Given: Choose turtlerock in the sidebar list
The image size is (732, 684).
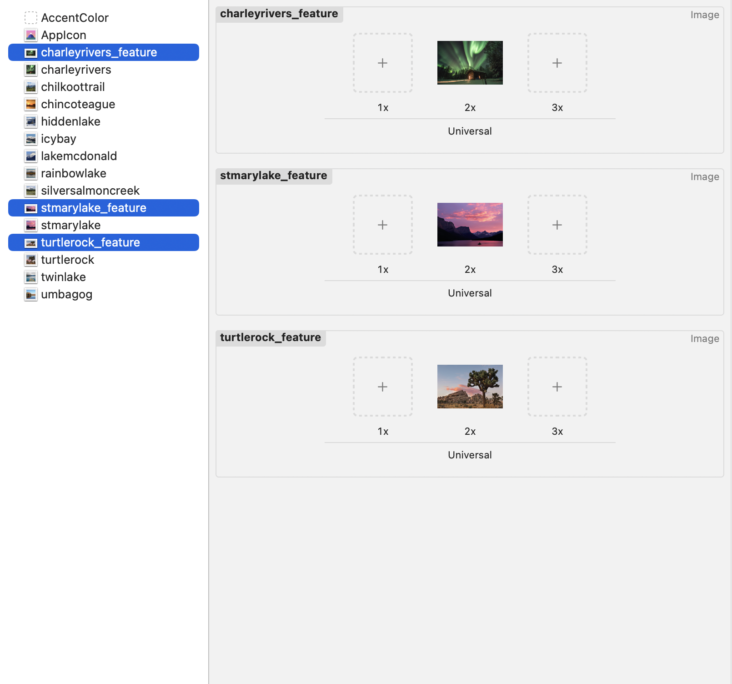Looking at the screenshot, I should (67, 260).
